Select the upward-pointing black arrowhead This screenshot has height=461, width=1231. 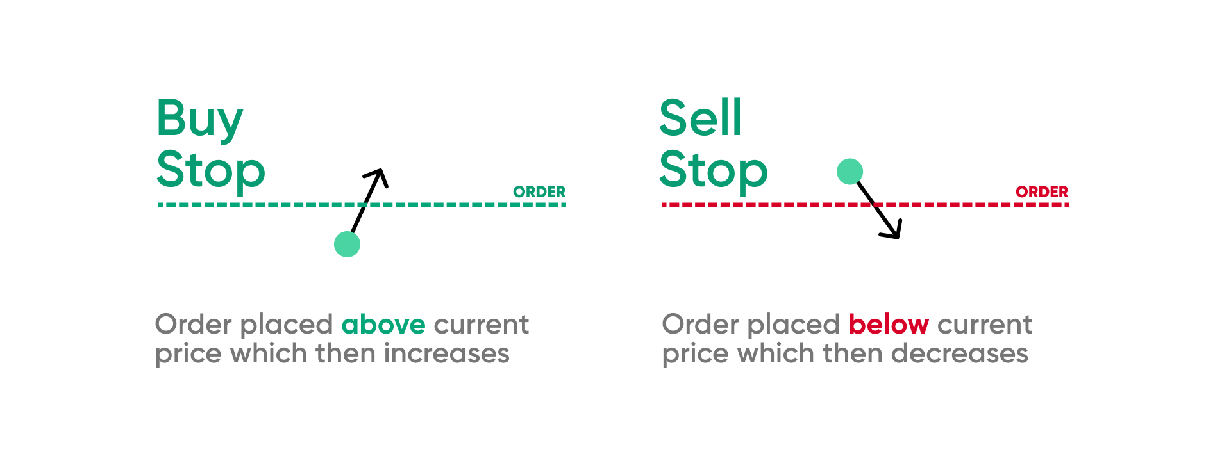[x=378, y=177]
